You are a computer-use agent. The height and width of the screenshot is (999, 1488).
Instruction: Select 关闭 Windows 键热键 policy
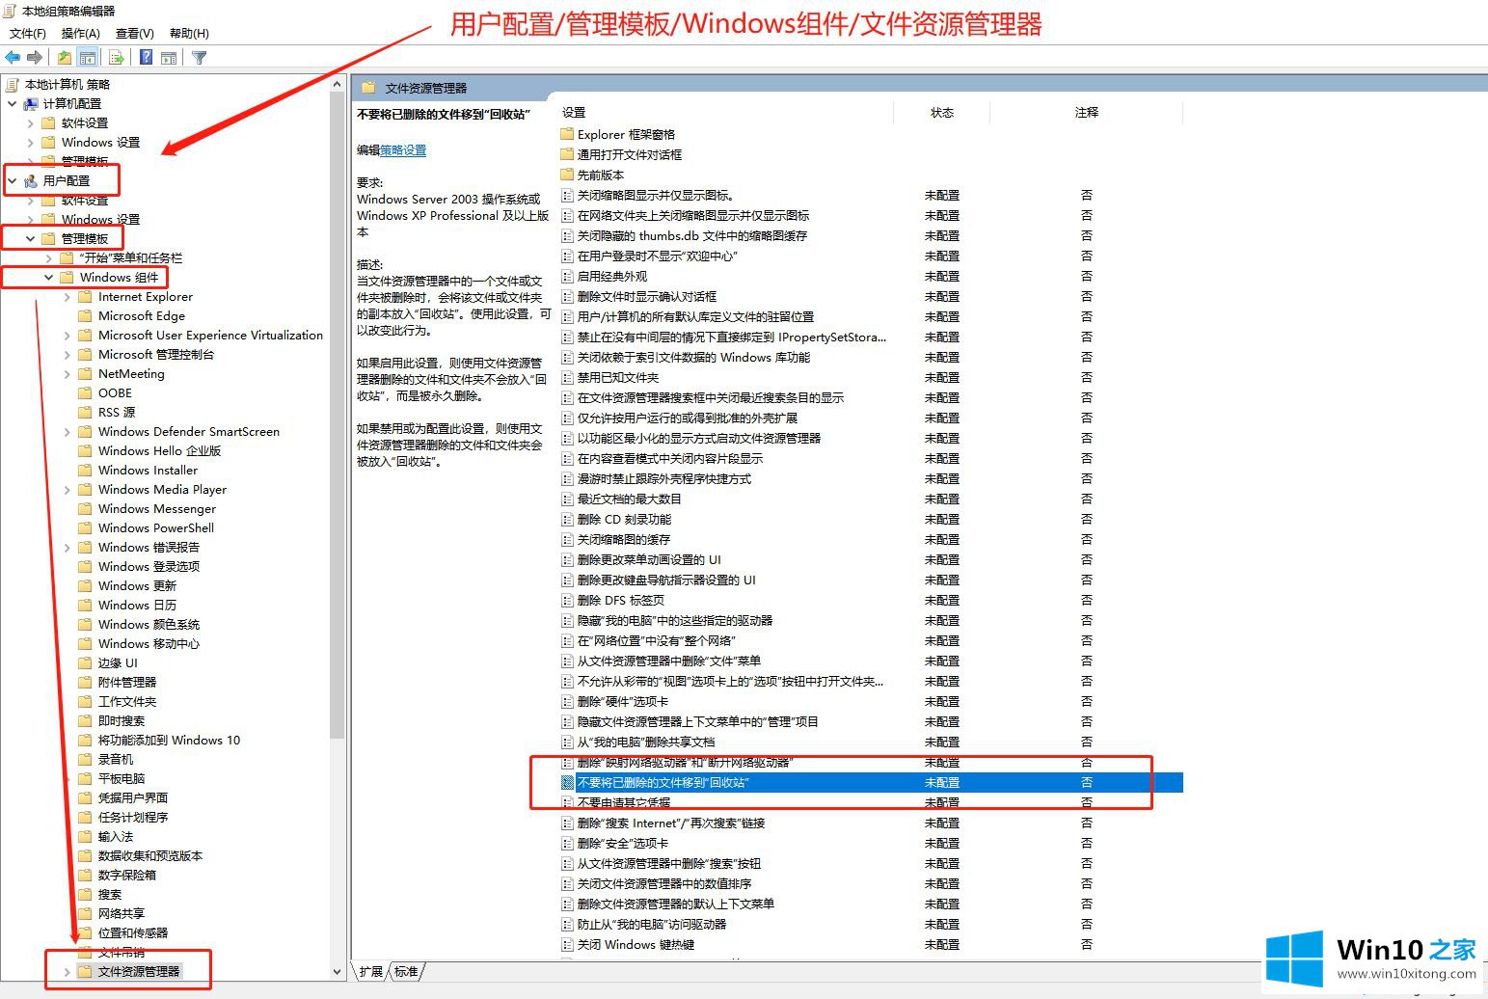pos(636,944)
